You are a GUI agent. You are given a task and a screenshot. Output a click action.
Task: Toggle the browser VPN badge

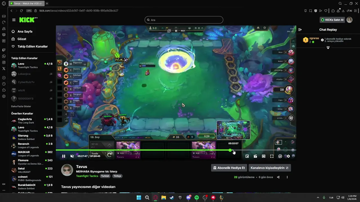(x=29, y=11)
